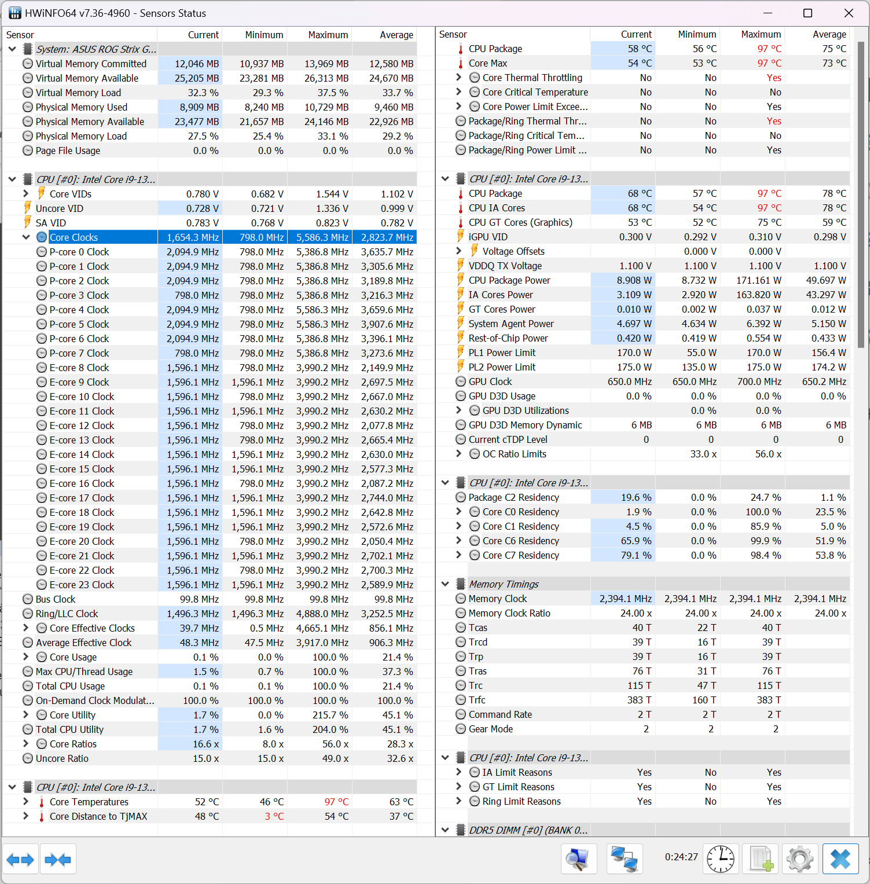The width and height of the screenshot is (870, 884).
Task: Click the lightning icon beside SA VID
Action: pos(27,222)
